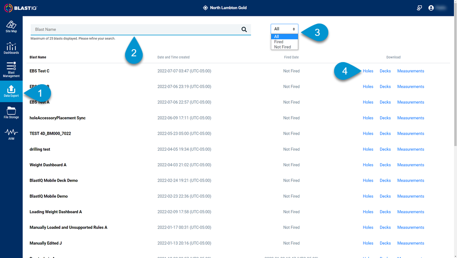457x258 pixels.
Task: Download Measurements for Weight Dashboard A
Action: [410, 165]
